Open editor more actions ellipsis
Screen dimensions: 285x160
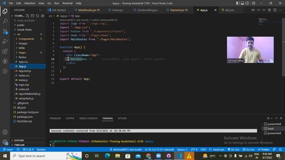[280, 10]
